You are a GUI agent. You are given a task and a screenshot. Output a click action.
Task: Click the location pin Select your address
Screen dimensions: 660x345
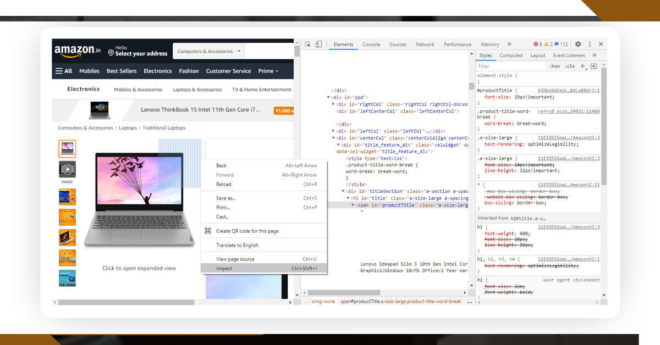pos(138,51)
